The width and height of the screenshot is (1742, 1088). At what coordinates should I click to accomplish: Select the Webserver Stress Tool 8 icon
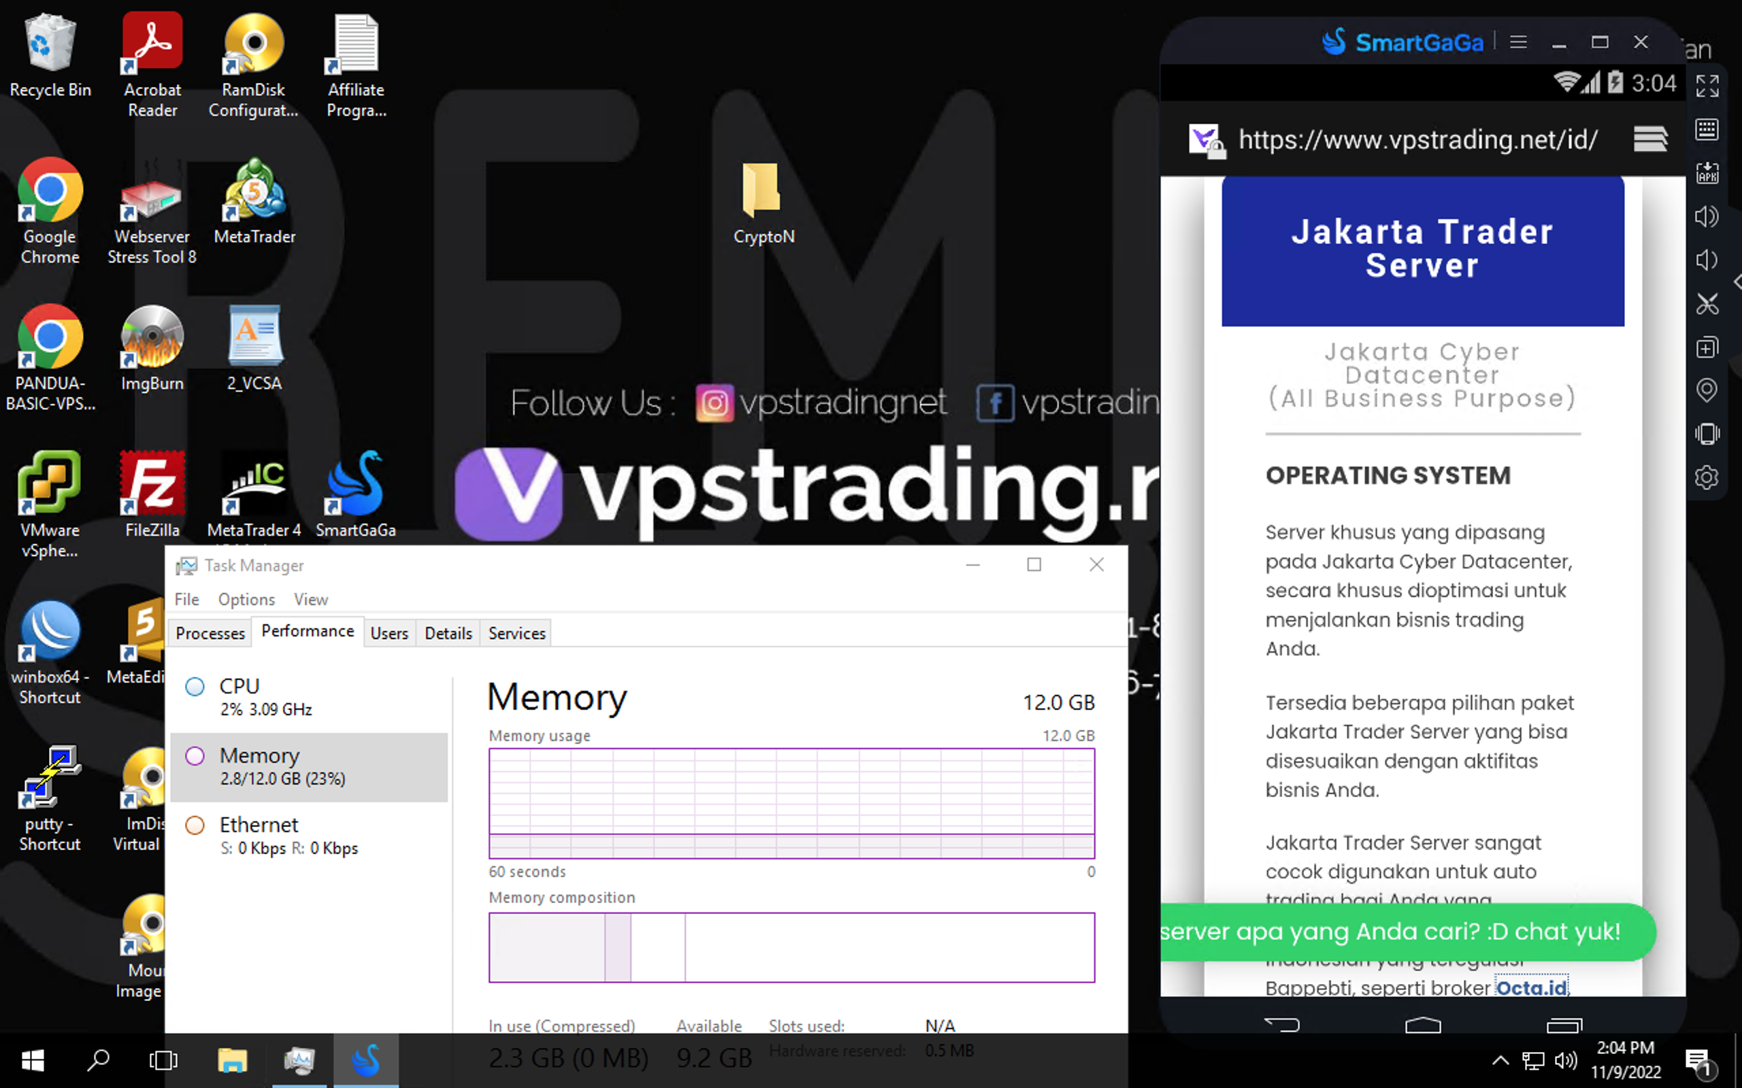tap(152, 210)
